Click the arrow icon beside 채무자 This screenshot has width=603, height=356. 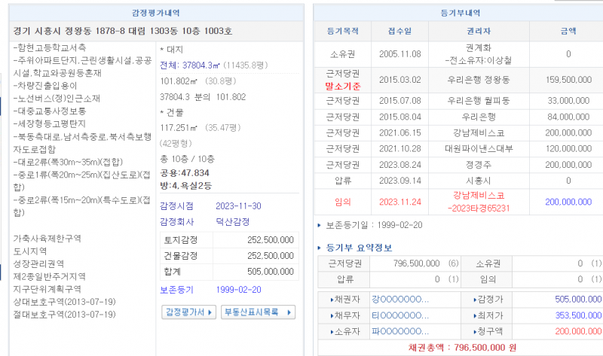pyautogui.click(x=332, y=315)
